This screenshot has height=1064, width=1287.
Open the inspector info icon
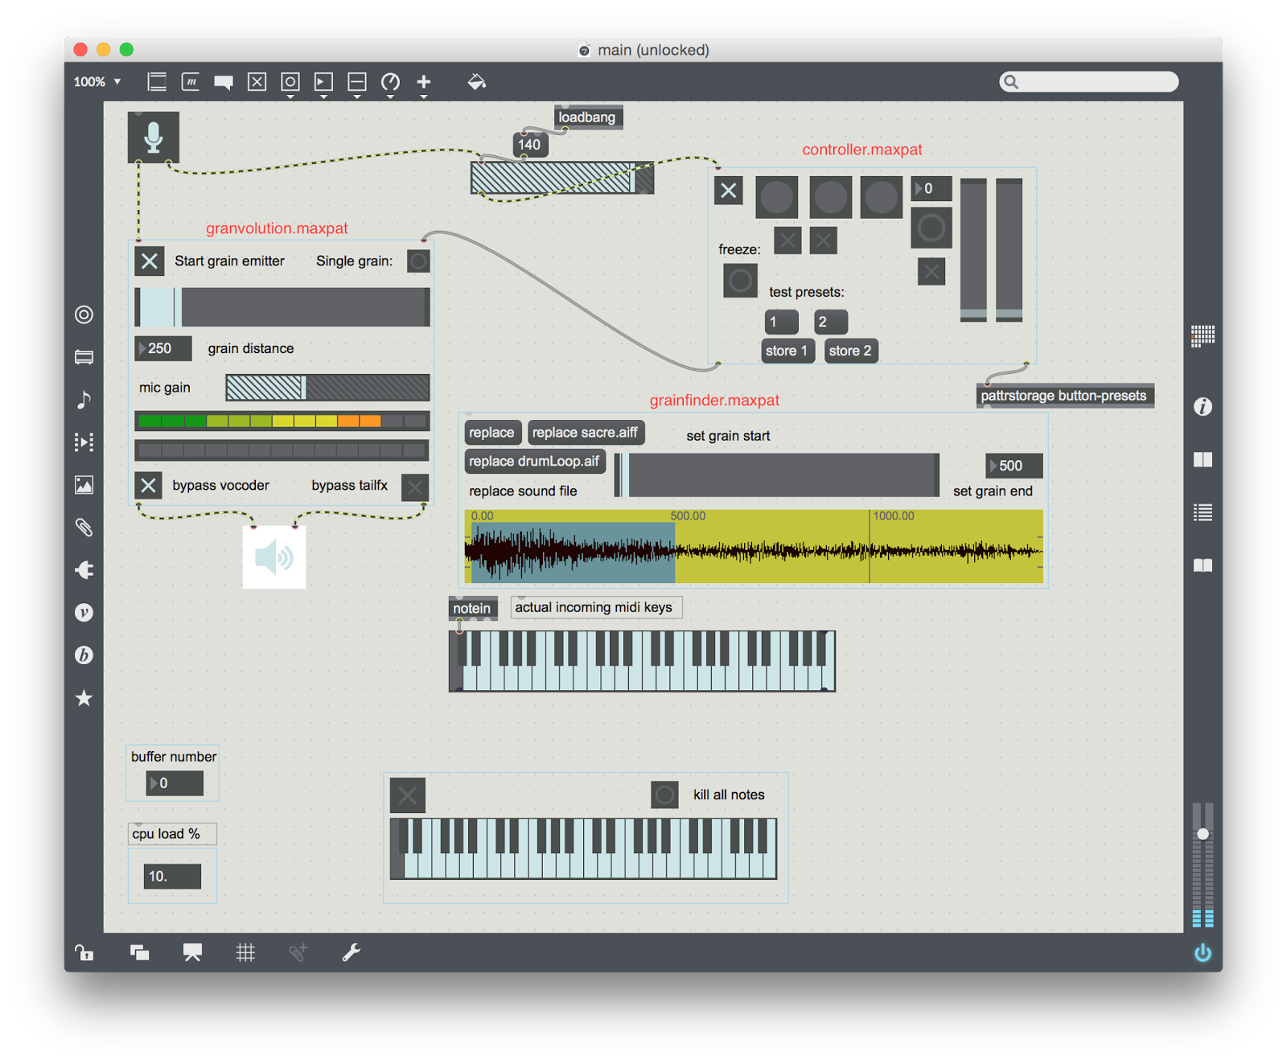tap(1203, 407)
